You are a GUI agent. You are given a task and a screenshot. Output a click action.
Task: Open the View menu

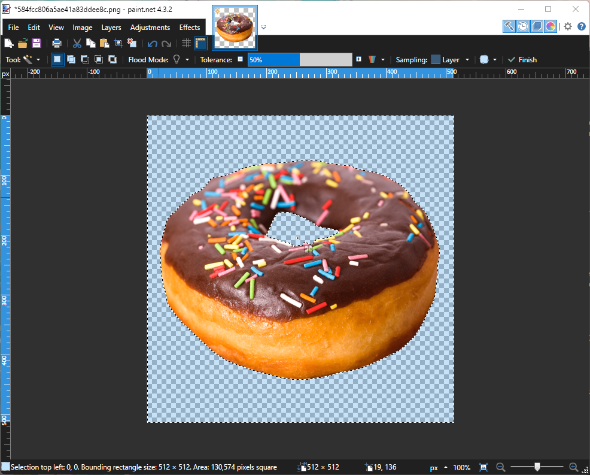56,28
